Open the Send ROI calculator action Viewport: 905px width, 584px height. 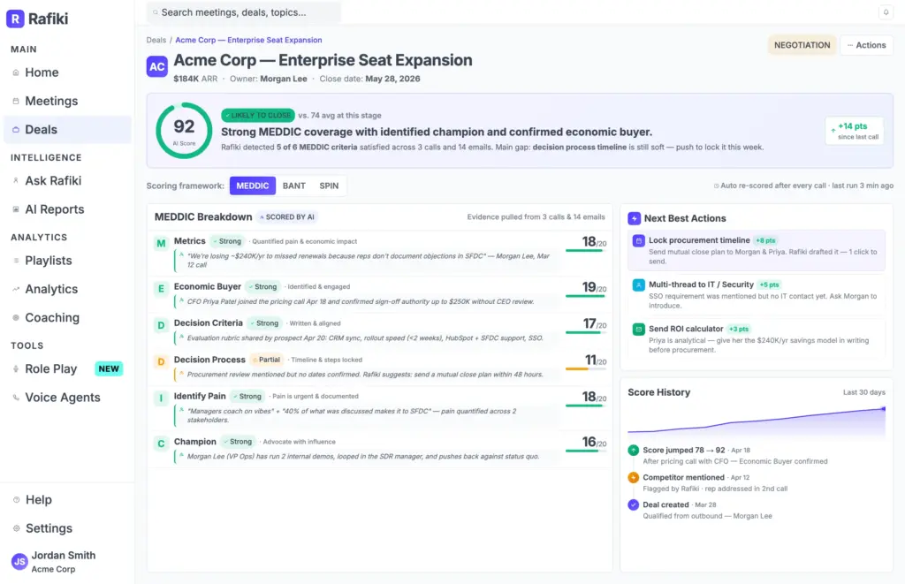757,338
